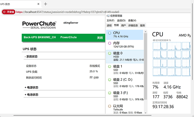
Task: Click the 磁盘 1 green circle icon
Action: click(x=110, y=66)
